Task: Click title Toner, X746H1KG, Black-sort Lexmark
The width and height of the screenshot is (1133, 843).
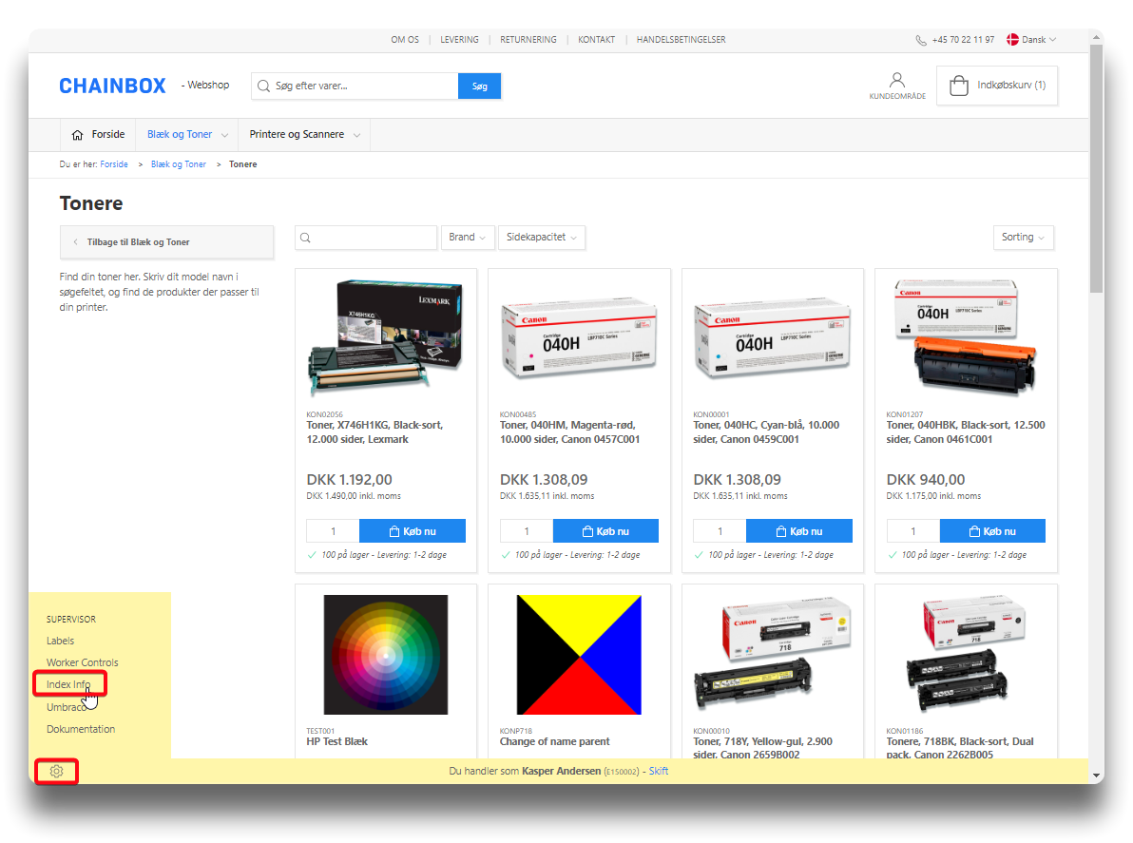Action: pyautogui.click(x=375, y=432)
